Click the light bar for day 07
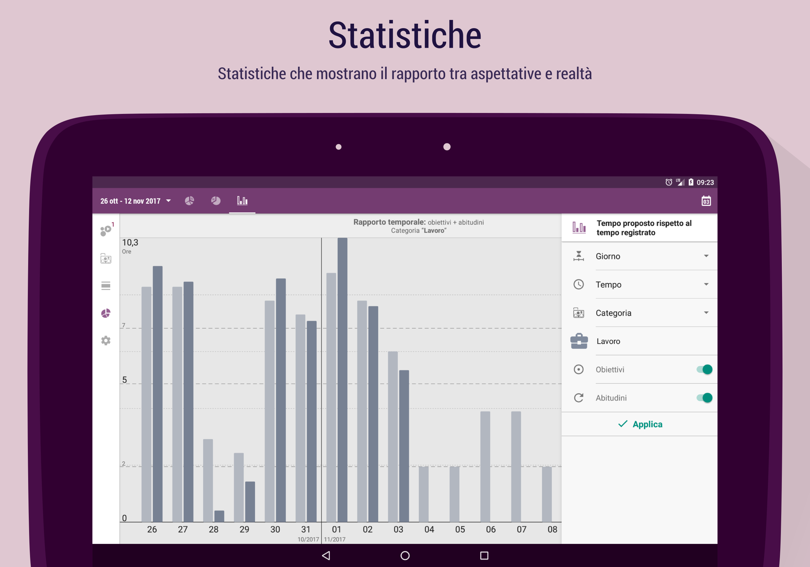This screenshot has height=567, width=810. (516, 466)
